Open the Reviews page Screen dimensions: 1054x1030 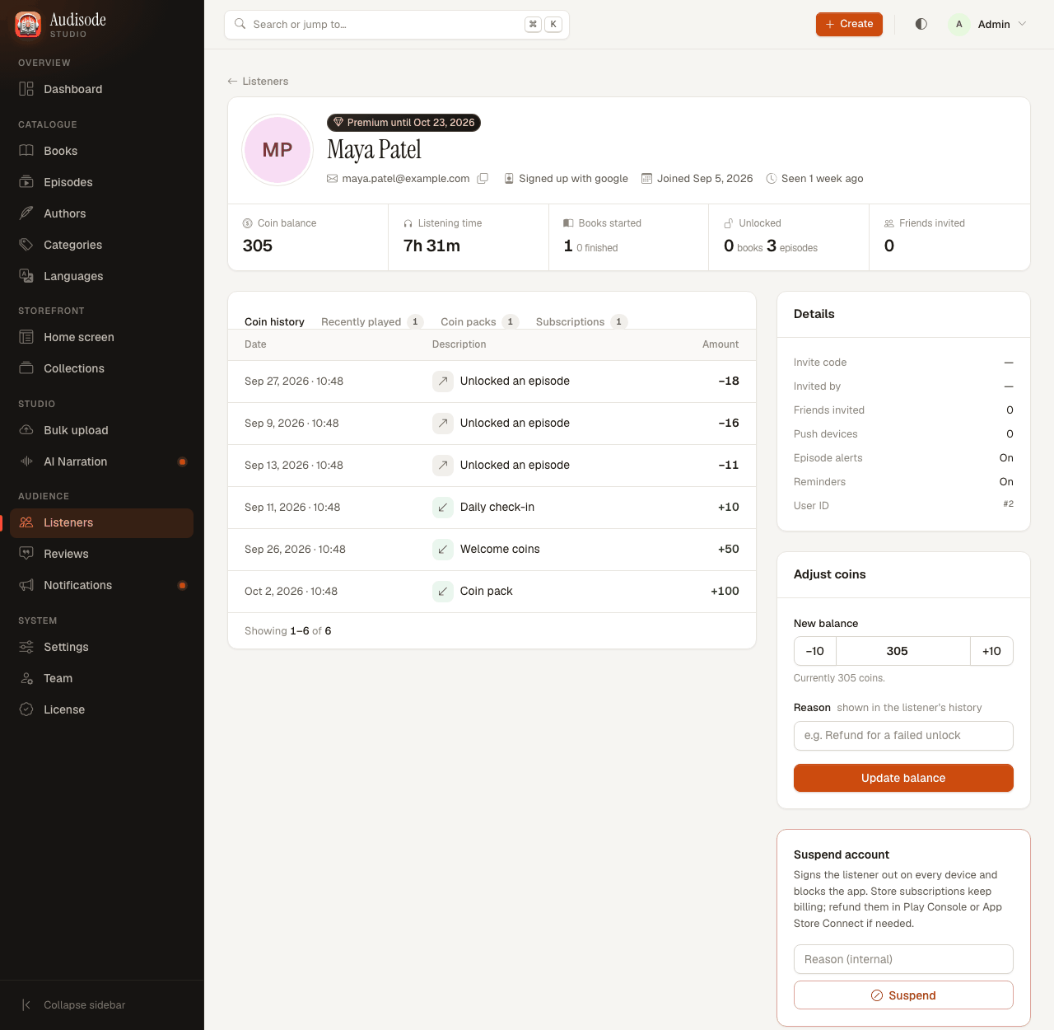coord(102,554)
